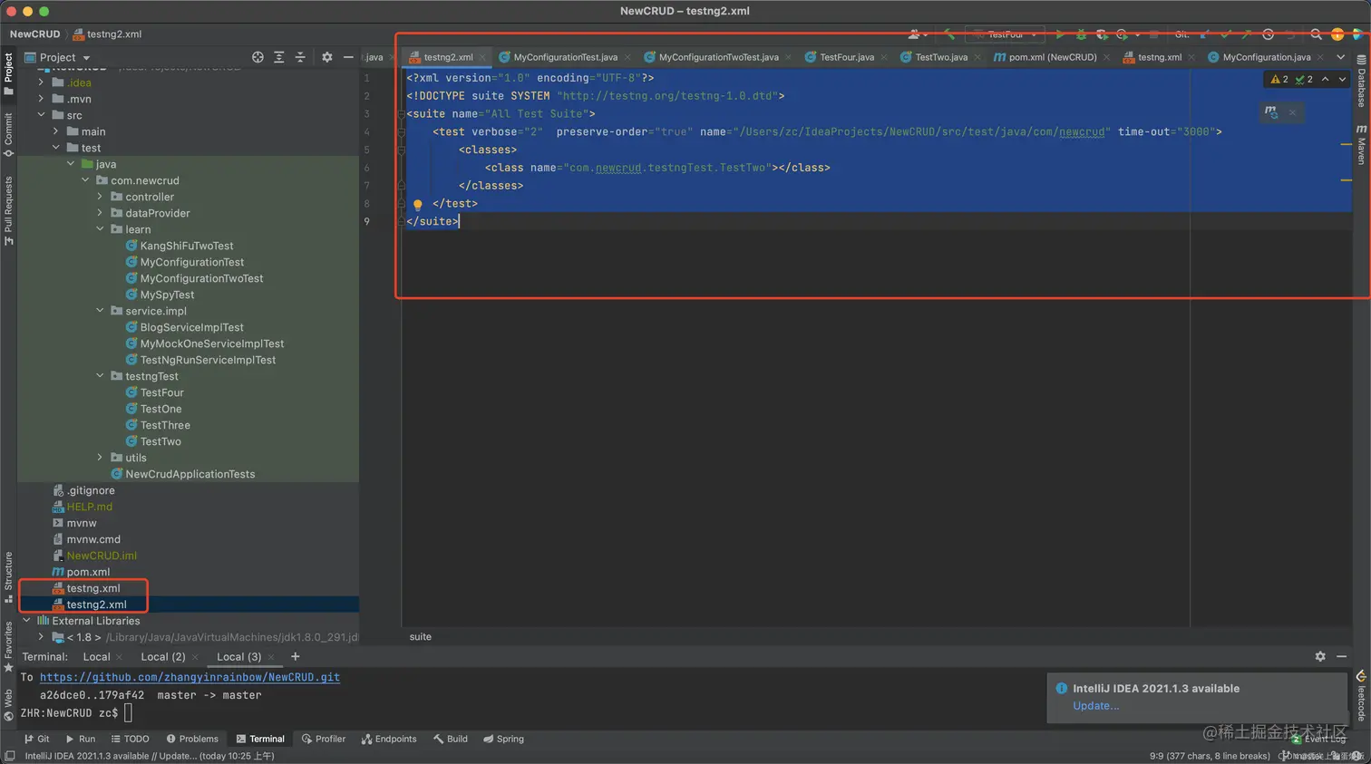The width and height of the screenshot is (1371, 764).
Task: Click Git commit checkmark icon
Action: (x=1225, y=34)
